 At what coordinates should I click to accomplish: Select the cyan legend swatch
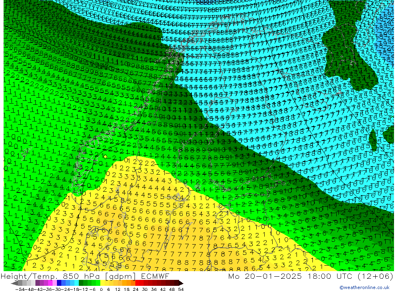click(76, 283)
